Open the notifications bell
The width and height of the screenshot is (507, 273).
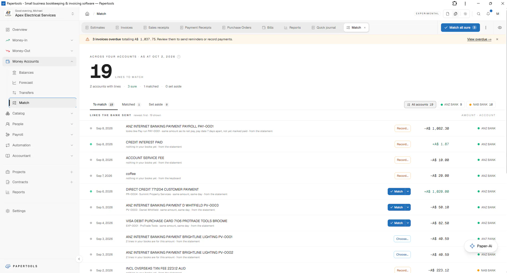click(488, 14)
